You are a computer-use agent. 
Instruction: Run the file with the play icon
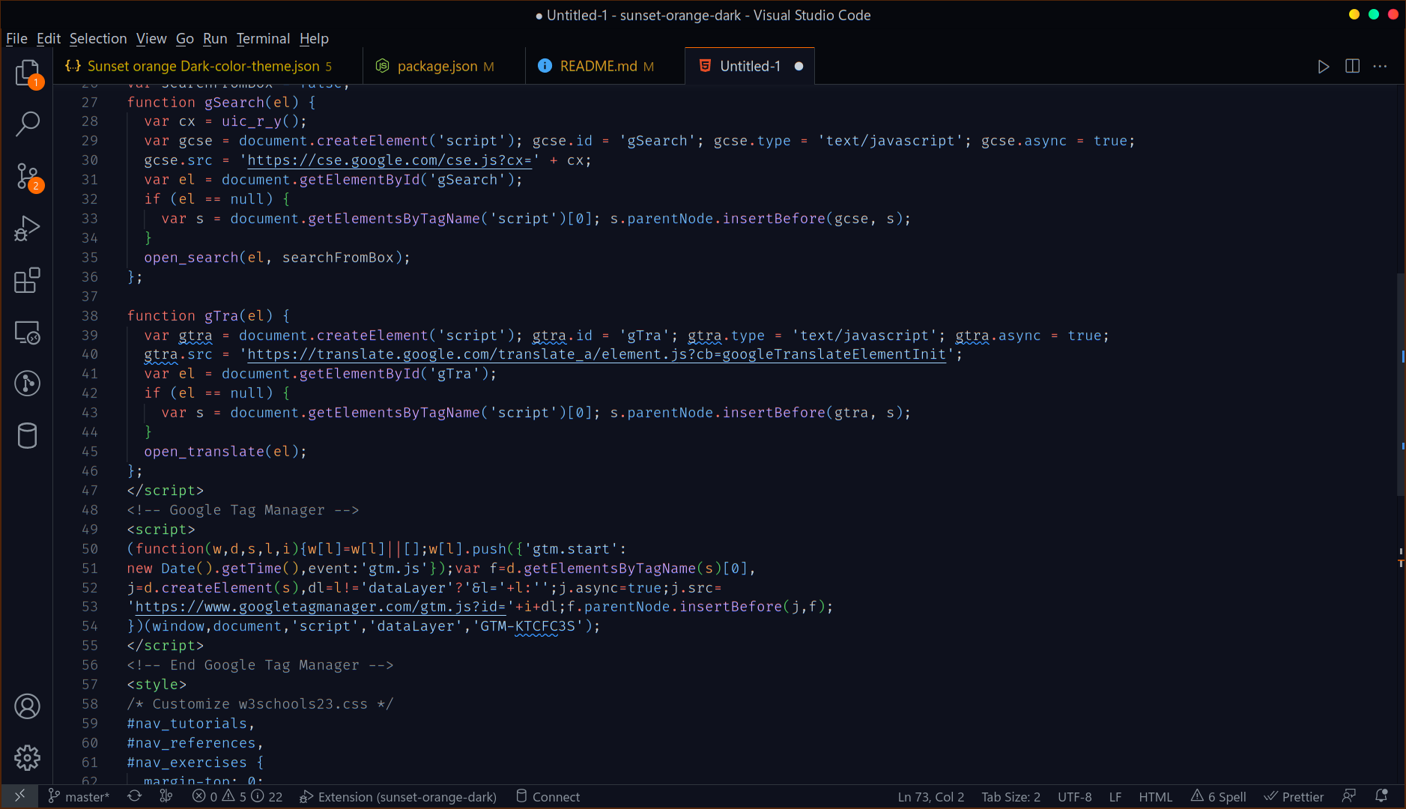(1324, 66)
